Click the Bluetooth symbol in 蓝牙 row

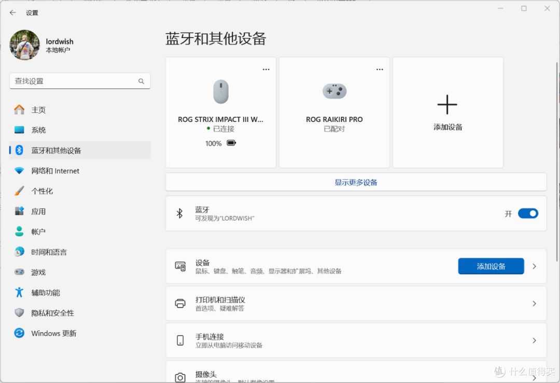pyautogui.click(x=179, y=213)
